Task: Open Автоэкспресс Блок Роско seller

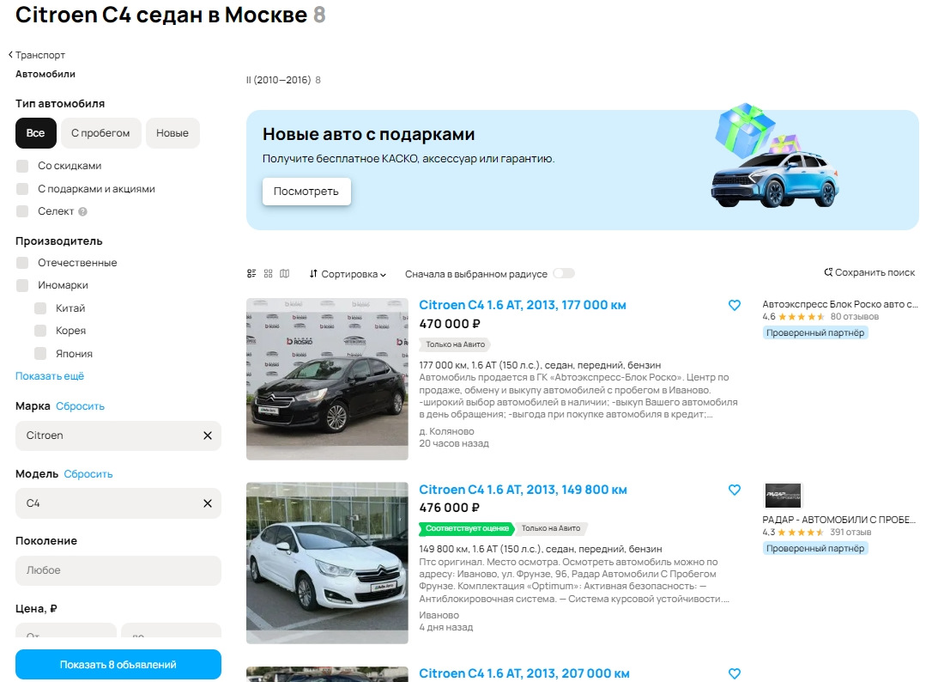Action: point(840,304)
